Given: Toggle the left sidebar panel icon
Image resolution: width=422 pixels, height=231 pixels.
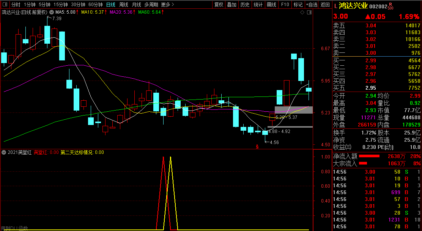Looking at the screenshot, I should (x=5, y=5).
